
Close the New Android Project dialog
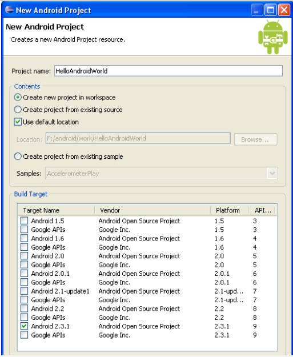(284, 10)
